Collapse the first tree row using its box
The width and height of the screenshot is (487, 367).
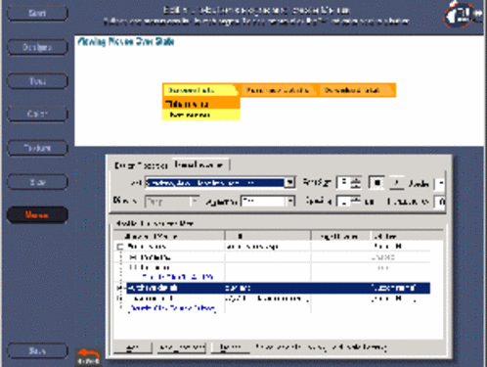tap(120, 247)
